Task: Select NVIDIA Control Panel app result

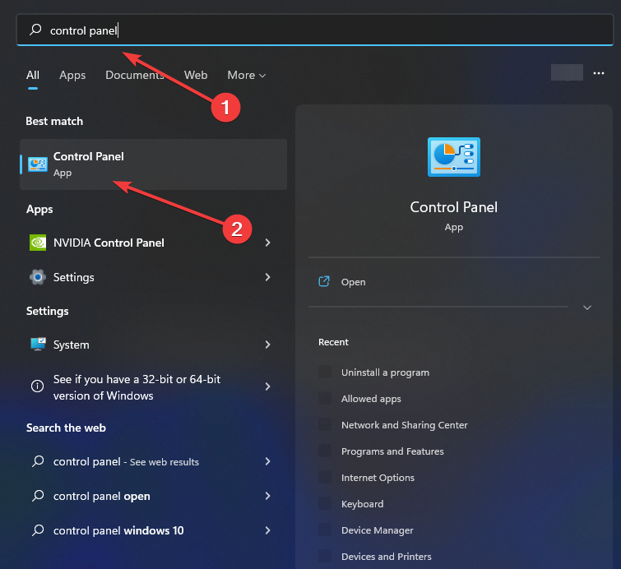Action: pos(153,243)
